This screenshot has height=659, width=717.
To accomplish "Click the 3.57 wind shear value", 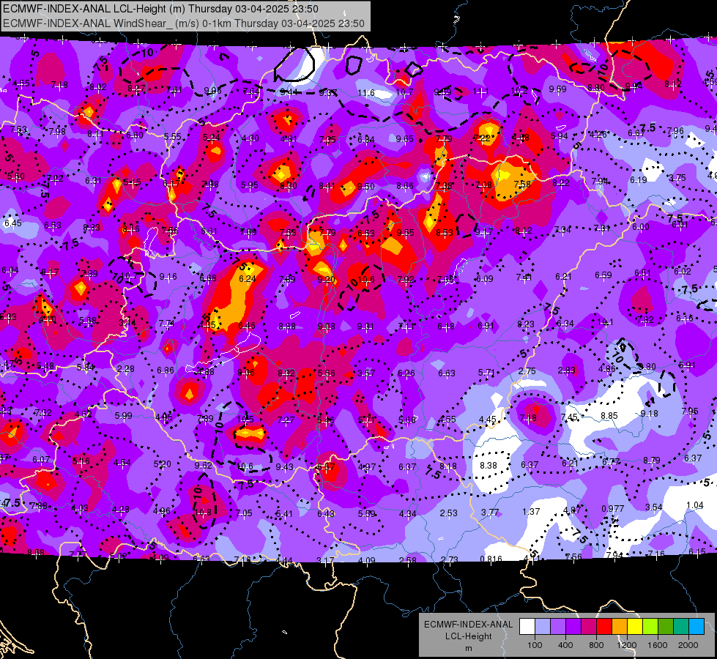I will click(366, 373).
